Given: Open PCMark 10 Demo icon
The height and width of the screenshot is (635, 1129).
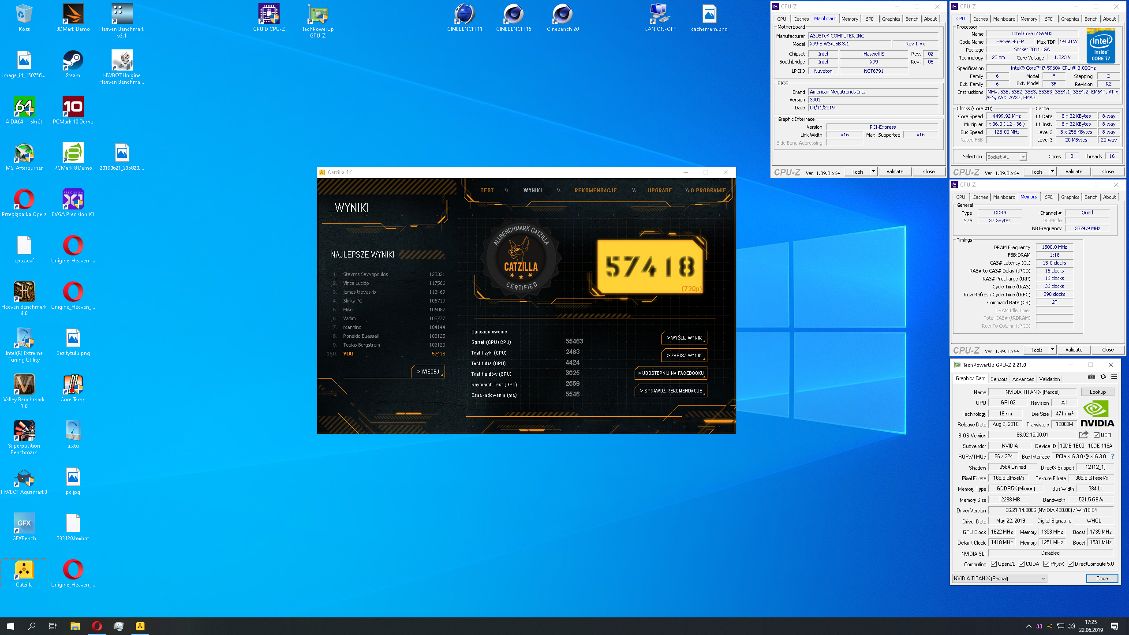Looking at the screenshot, I should point(73,110).
